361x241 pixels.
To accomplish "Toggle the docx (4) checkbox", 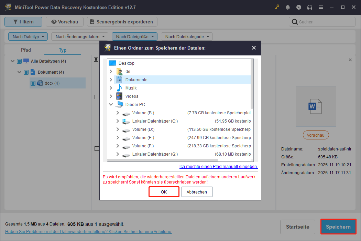I will [33, 83].
